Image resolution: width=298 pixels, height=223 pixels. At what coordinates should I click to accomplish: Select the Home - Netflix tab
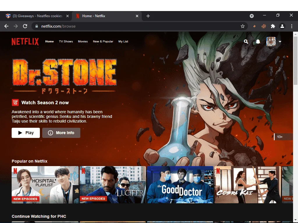click(107, 16)
